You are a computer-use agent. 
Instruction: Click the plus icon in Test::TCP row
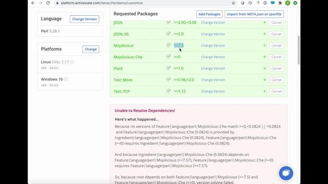pyautogui.click(x=264, y=91)
